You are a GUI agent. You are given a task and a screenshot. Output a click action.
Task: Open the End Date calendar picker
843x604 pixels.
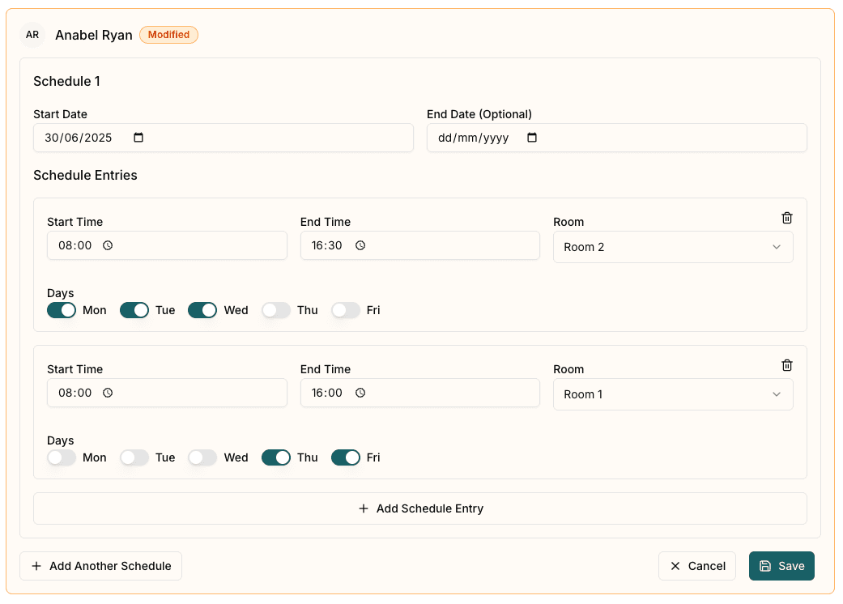click(532, 138)
